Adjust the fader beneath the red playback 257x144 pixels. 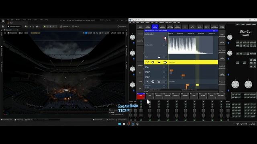pos(141,113)
